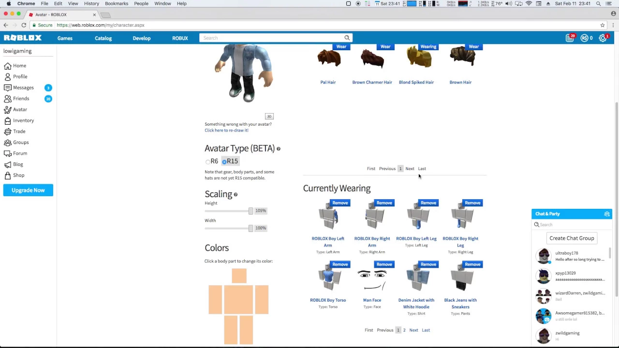Click the Roblox search input field
619x348 pixels.
click(x=272, y=38)
